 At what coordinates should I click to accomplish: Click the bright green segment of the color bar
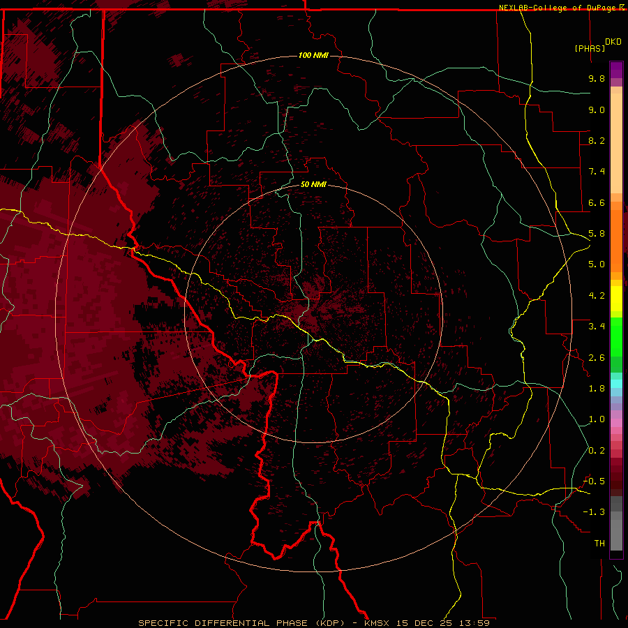616,337
